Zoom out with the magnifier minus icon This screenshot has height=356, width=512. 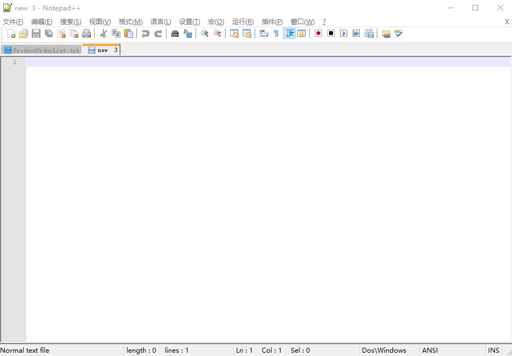(217, 33)
